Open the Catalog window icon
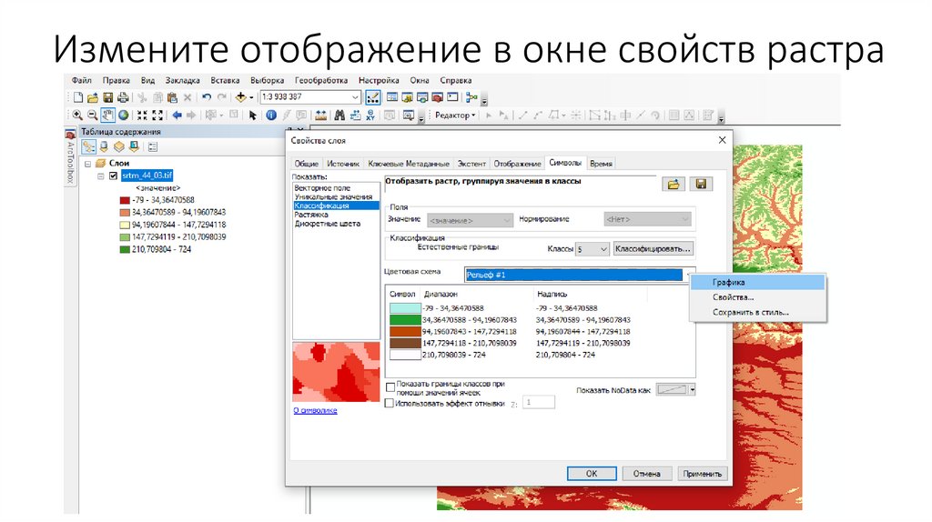This screenshot has height=522, width=932. (408, 97)
